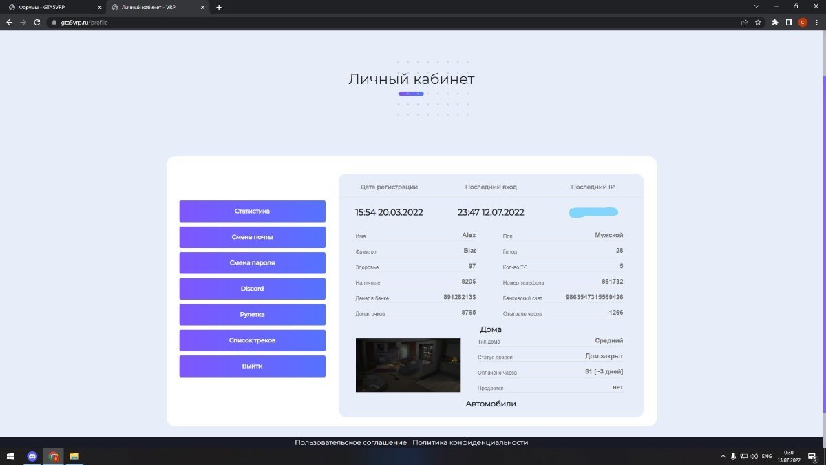Viewport: 826px width, 465px height.
Task: Bookmark this page with the star icon
Action: tap(758, 22)
